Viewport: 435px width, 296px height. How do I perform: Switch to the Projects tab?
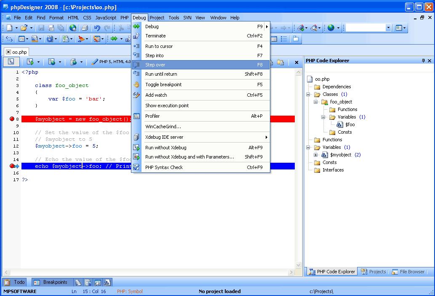click(374, 272)
